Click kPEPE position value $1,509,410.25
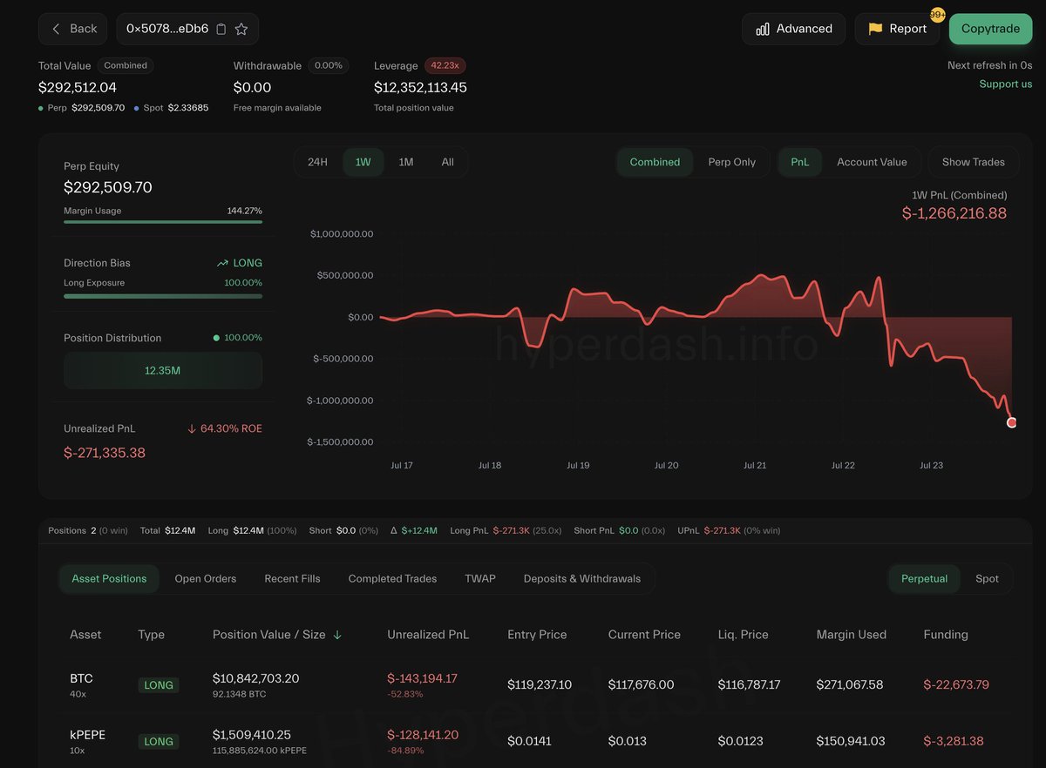The width and height of the screenshot is (1046, 768). point(252,735)
